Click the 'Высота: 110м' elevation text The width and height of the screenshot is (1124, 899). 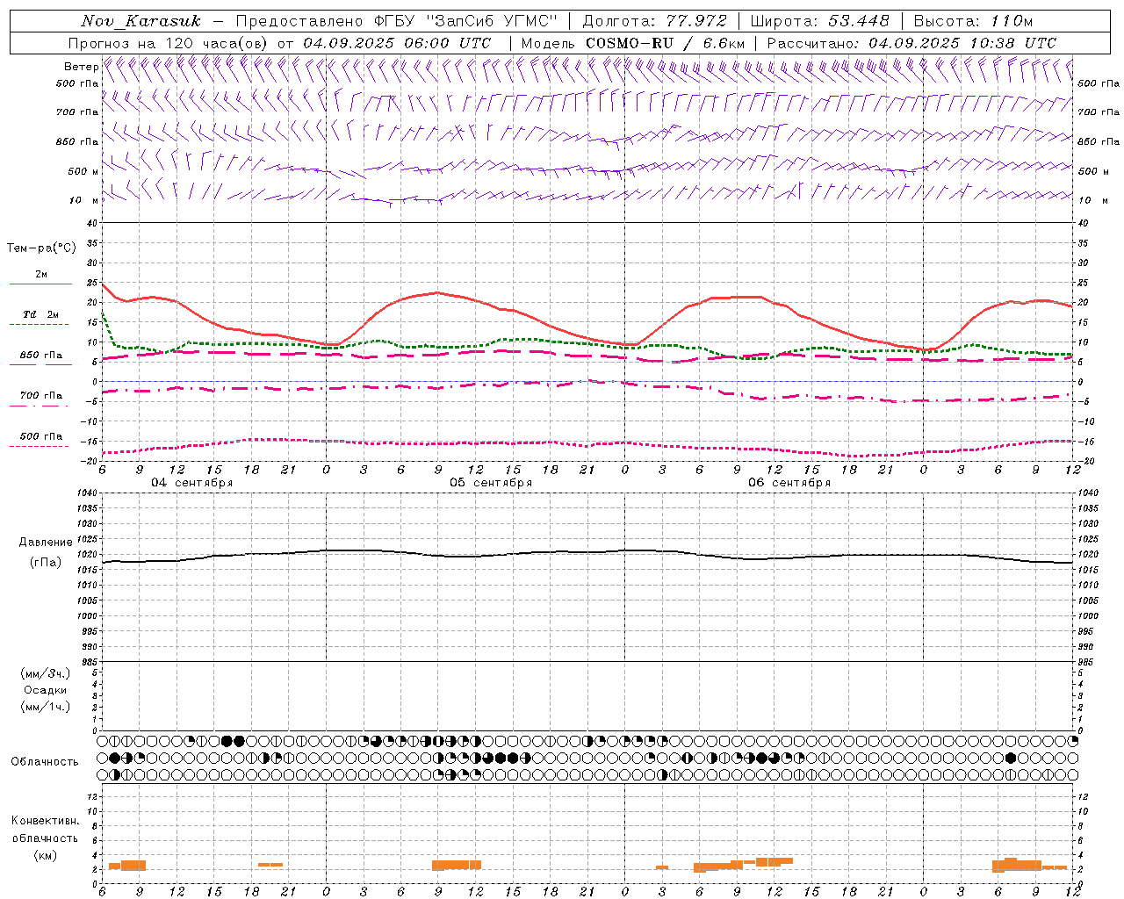click(x=973, y=21)
